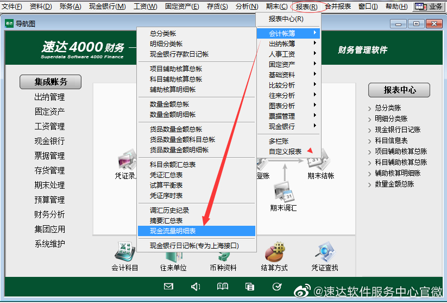
Task: Click the envelope mail icon in bottom bar
Action: (168, 287)
